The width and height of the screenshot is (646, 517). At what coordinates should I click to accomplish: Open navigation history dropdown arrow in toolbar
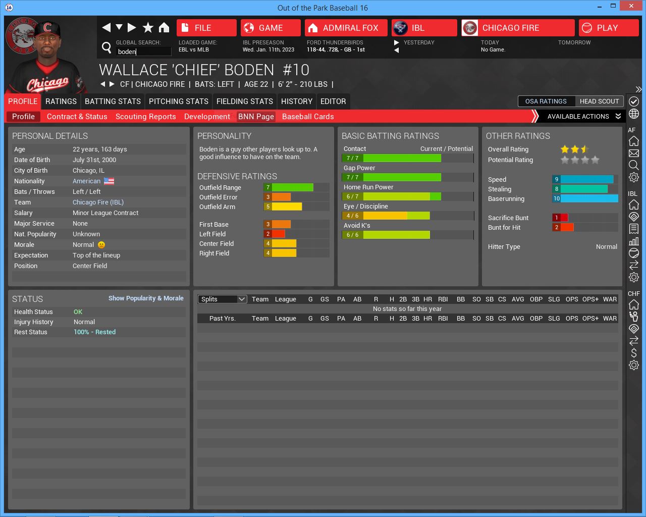[x=119, y=27]
